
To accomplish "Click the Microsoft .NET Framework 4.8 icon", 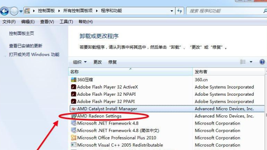I will [x=74, y=123].
